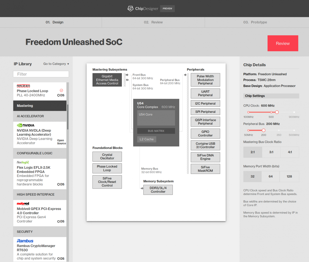Image resolution: width=309 pixels, height=262 pixels.
Task: Select the SiFive MaskROM block
Action: pyautogui.click(x=205, y=169)
